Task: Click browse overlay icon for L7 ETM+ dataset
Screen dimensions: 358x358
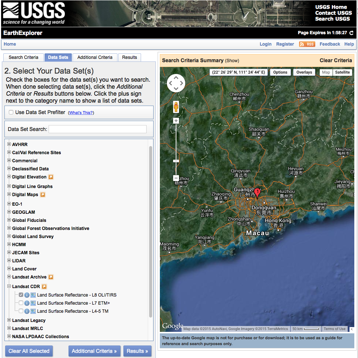Action: click(x=33, y=303)
